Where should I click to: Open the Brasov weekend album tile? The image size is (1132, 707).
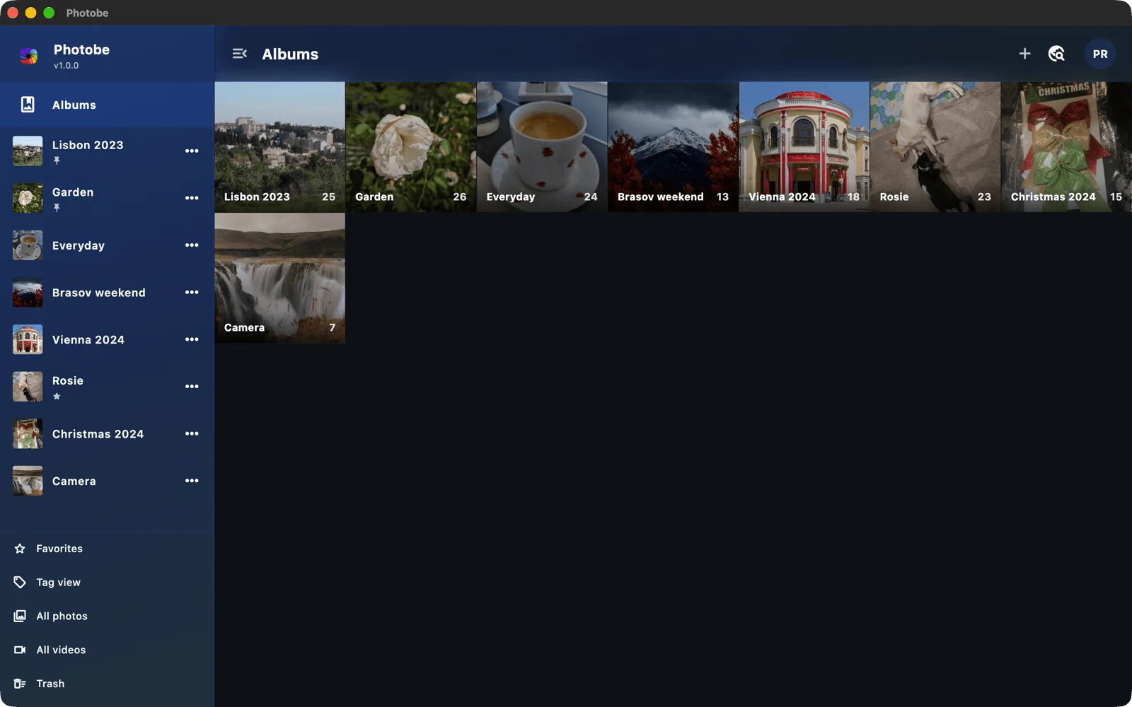[x=673, y=146]
